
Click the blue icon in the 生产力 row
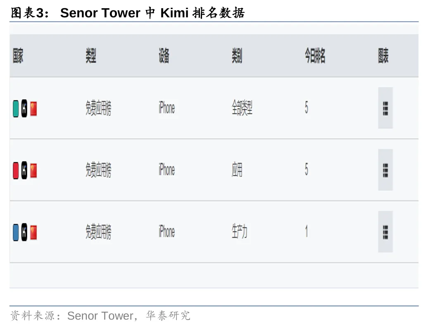(x=16, y=232)
